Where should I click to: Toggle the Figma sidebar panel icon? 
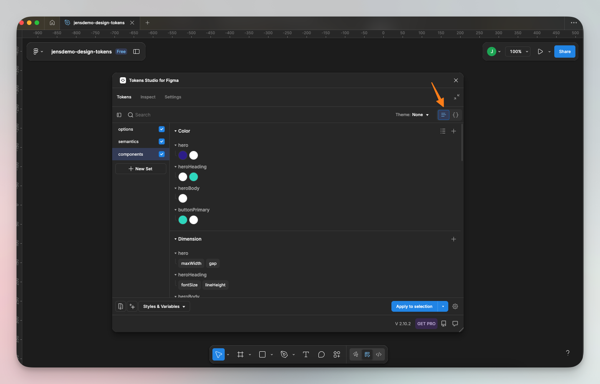tap(136, 52)
